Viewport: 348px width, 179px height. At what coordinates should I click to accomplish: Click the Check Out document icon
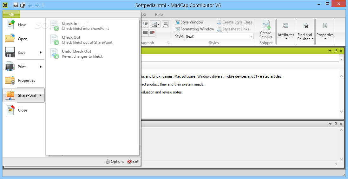pos(54,39)
